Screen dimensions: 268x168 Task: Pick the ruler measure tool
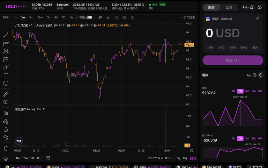tap(6, 94)
